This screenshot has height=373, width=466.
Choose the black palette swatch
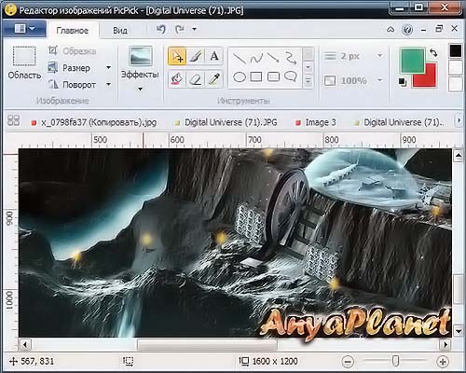pyautogui.click(x=456, y=51)
